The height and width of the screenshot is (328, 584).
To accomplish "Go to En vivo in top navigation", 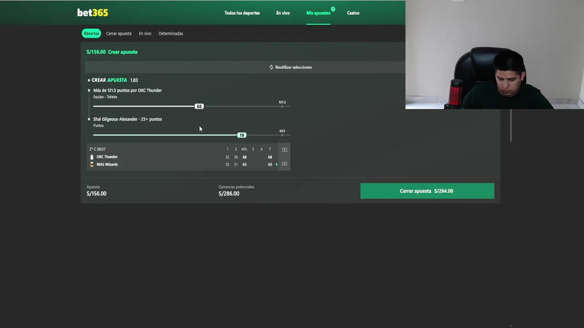I will point(283,13).
